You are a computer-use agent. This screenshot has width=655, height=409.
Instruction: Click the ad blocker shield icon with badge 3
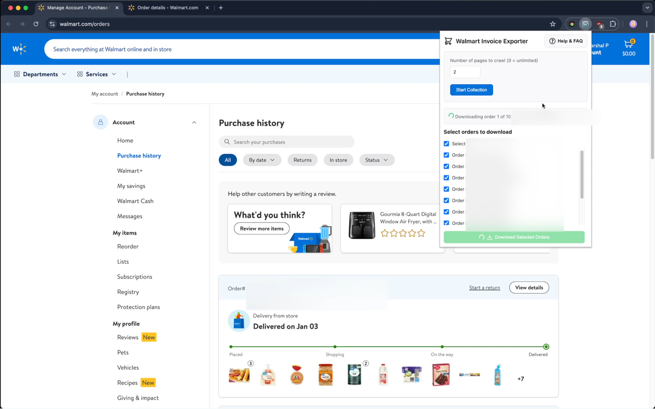(x=598, y=24)
